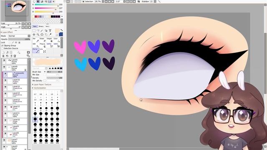
Task: Choose the linework Pressure tool
Action: pos(43,45)
